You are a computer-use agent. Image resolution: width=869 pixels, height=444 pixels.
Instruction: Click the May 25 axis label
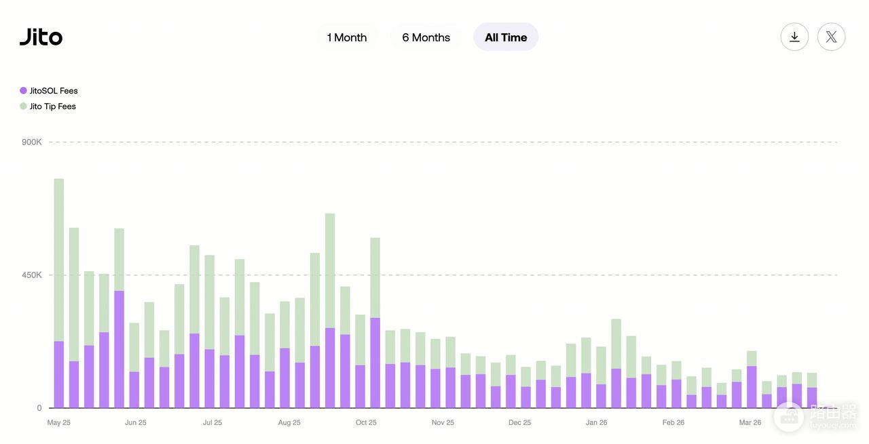coord(59,422)
